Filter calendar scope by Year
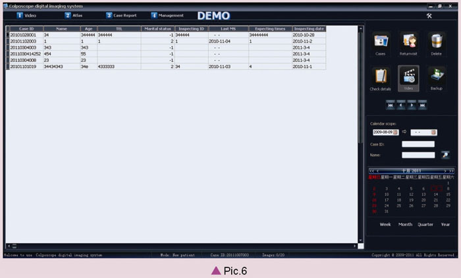Viewport: 461px width, 278px height. click(x=445, y=225)
